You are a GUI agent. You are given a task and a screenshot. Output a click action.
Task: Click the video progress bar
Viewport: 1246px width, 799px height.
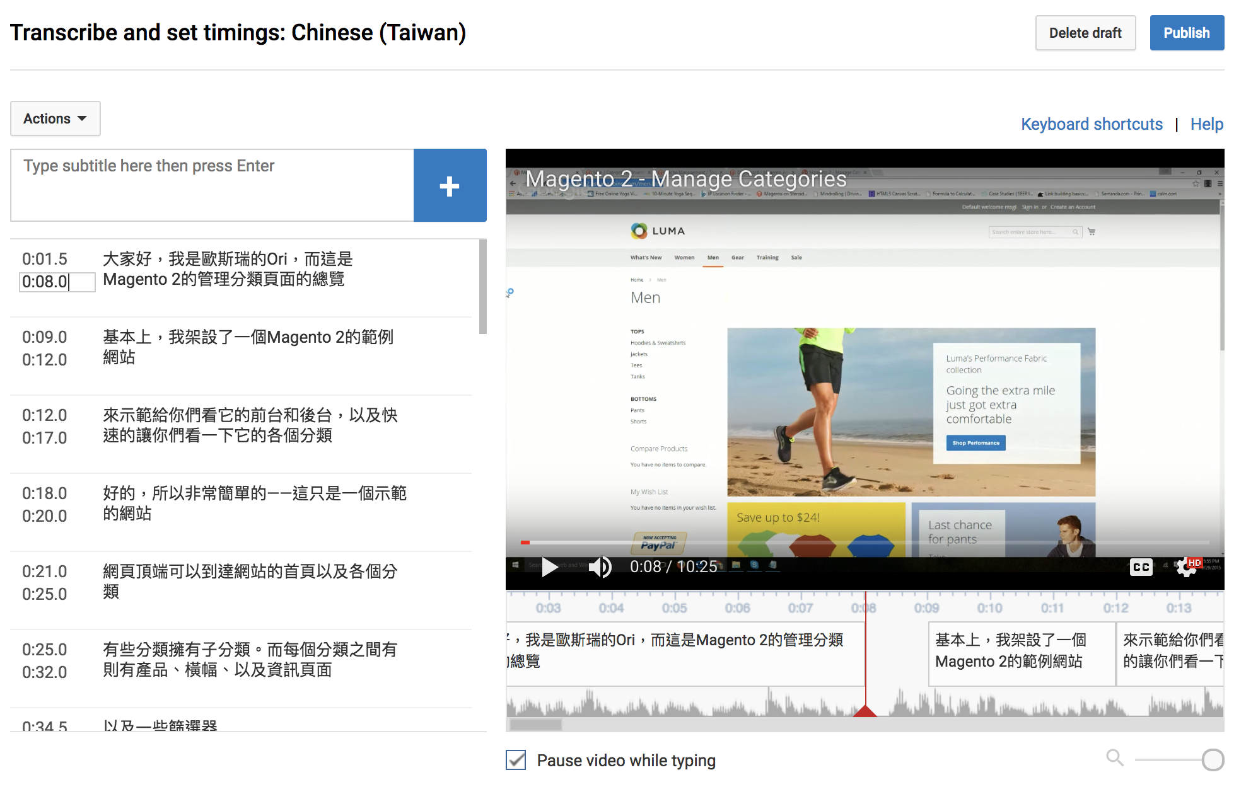point(865,542)
